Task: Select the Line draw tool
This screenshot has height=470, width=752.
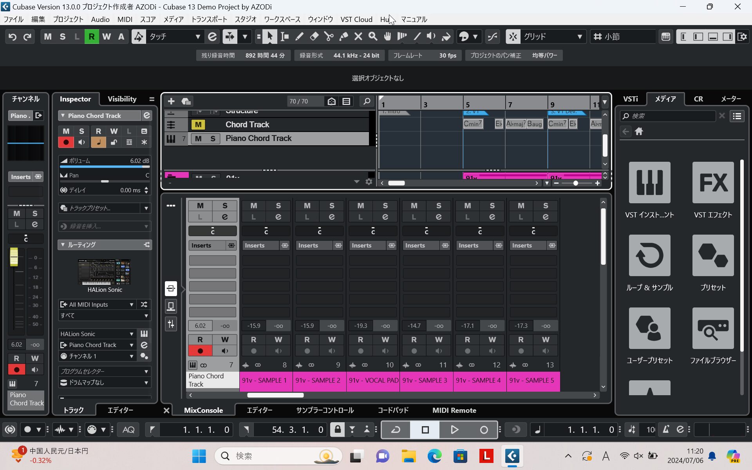Action: (x=417, y=37)
